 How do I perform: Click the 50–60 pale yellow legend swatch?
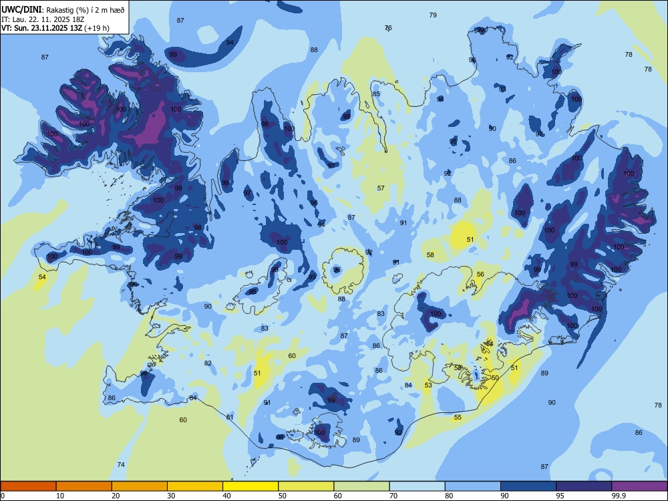click(307, 486)
